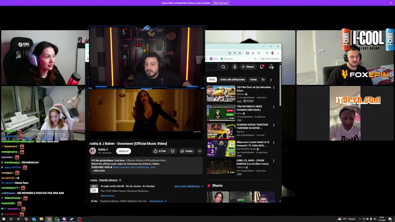
Task: Open Anitta channel avatar
Action: tap(93, 151)
